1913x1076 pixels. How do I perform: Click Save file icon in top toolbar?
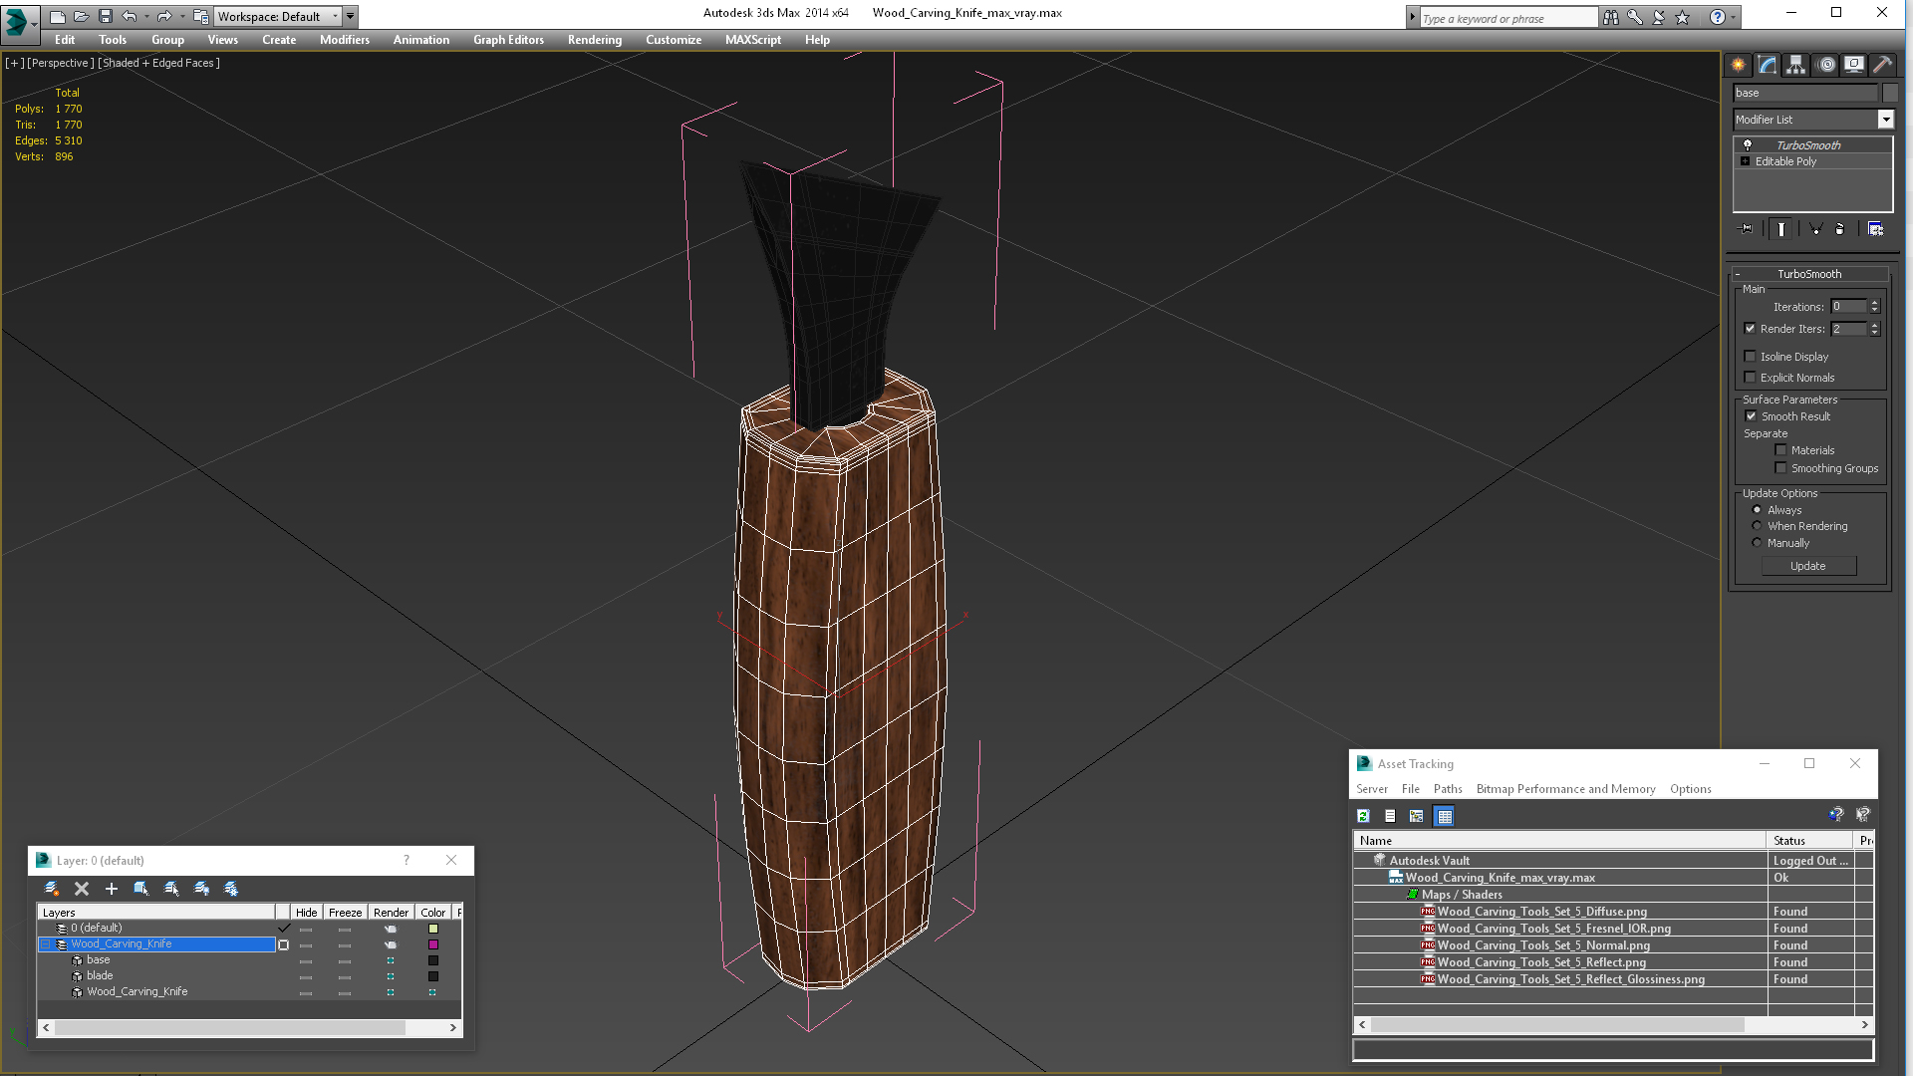[105, 16]
